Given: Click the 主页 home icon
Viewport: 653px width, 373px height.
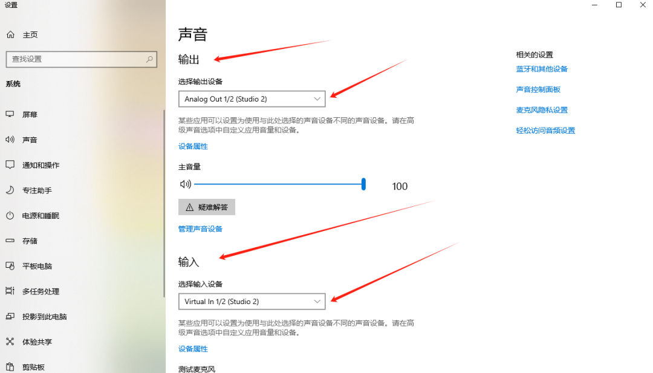Looking at the screenshot, I should 10,34.
